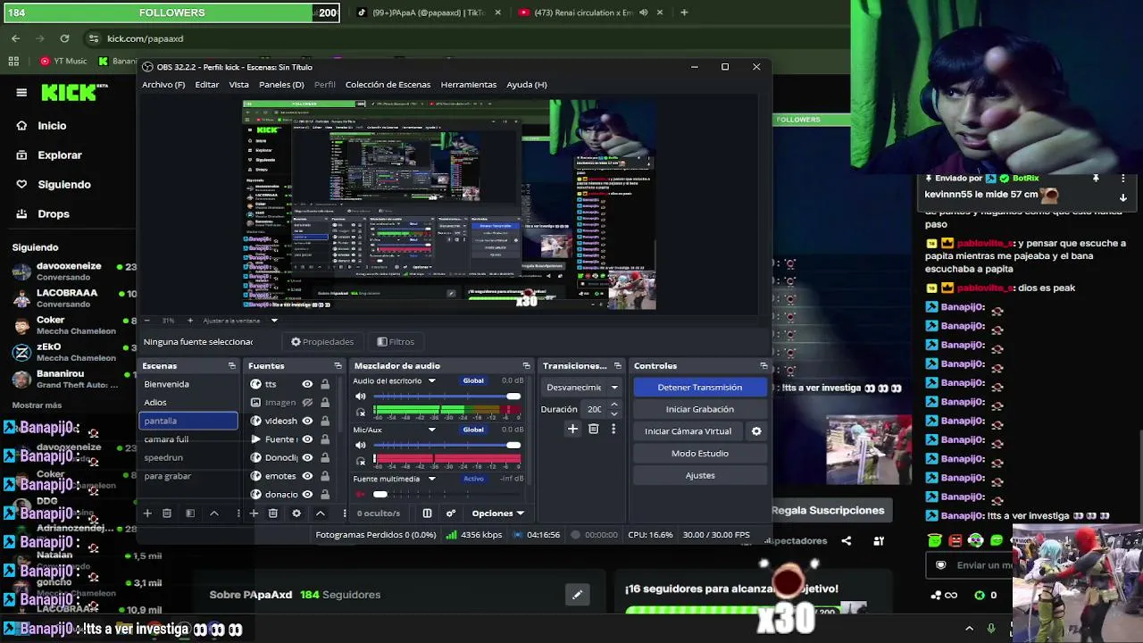Mute the Mic/Aux speaker icon
This screenshot has height=643, width=1143.
pyautogui.click(x=361, y=445)
